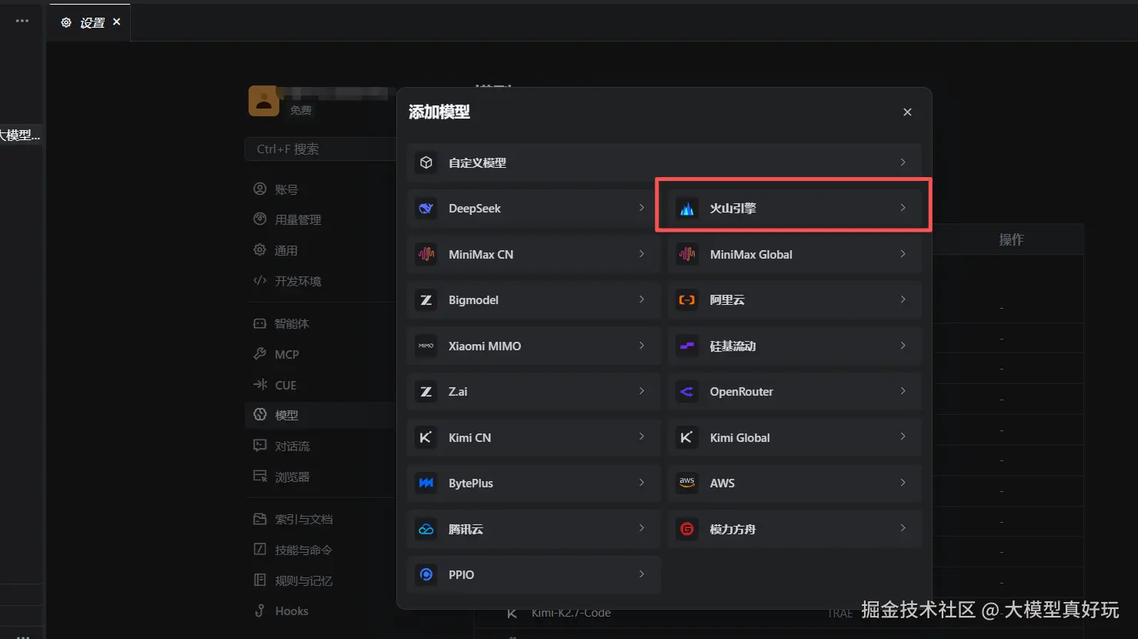Click the gear icon on the 设置 tab
The height and width of the screenshot is (639, 1138).
pyautogui.click(x=66, y=22)
